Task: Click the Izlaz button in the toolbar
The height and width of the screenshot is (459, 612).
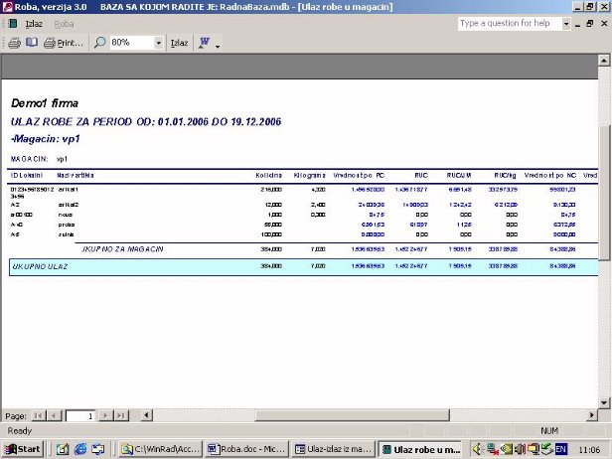Action: point(179,43)
